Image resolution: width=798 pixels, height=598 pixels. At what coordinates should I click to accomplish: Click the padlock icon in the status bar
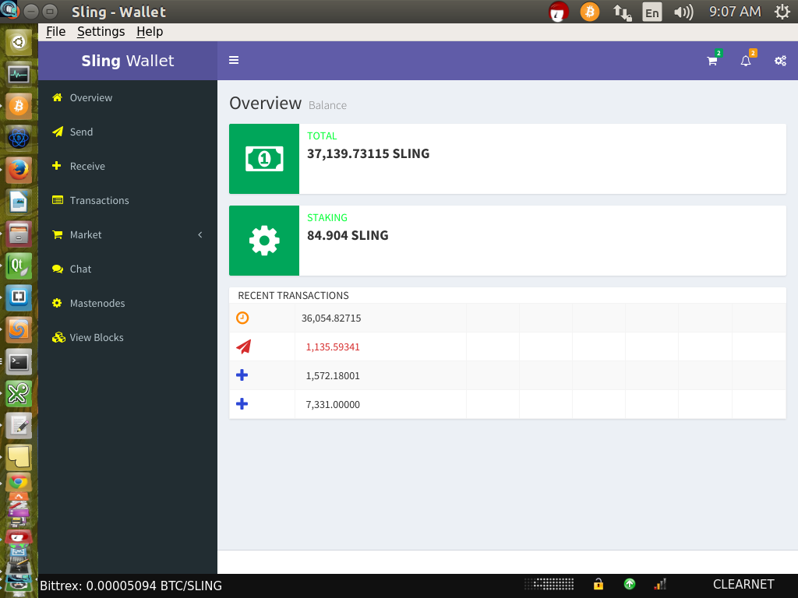pos(598,584)
